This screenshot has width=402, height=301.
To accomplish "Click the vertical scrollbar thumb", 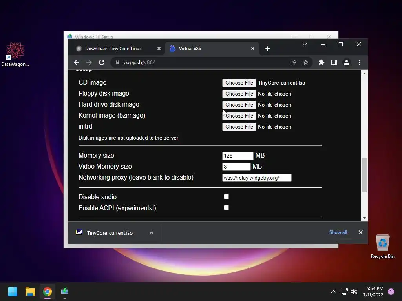I will tap(364, 175).
